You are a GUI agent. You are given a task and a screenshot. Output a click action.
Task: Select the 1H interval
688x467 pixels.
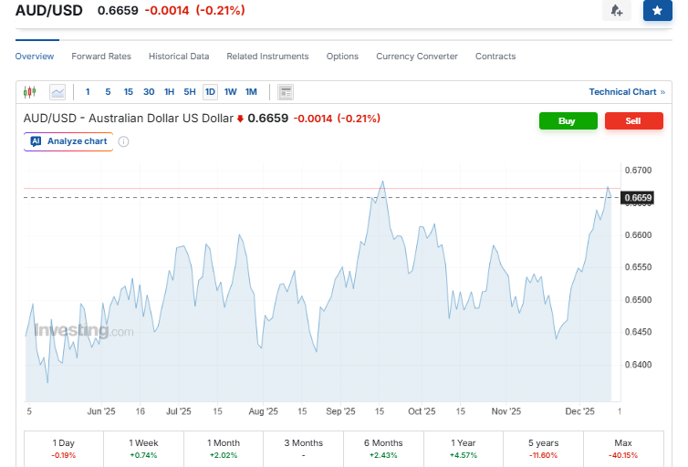pos(169,92)
